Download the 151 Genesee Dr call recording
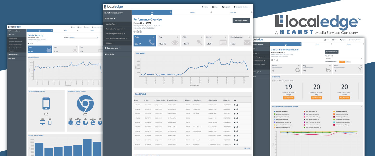This screenshot has height=156, width=375. tap(237, 144)
